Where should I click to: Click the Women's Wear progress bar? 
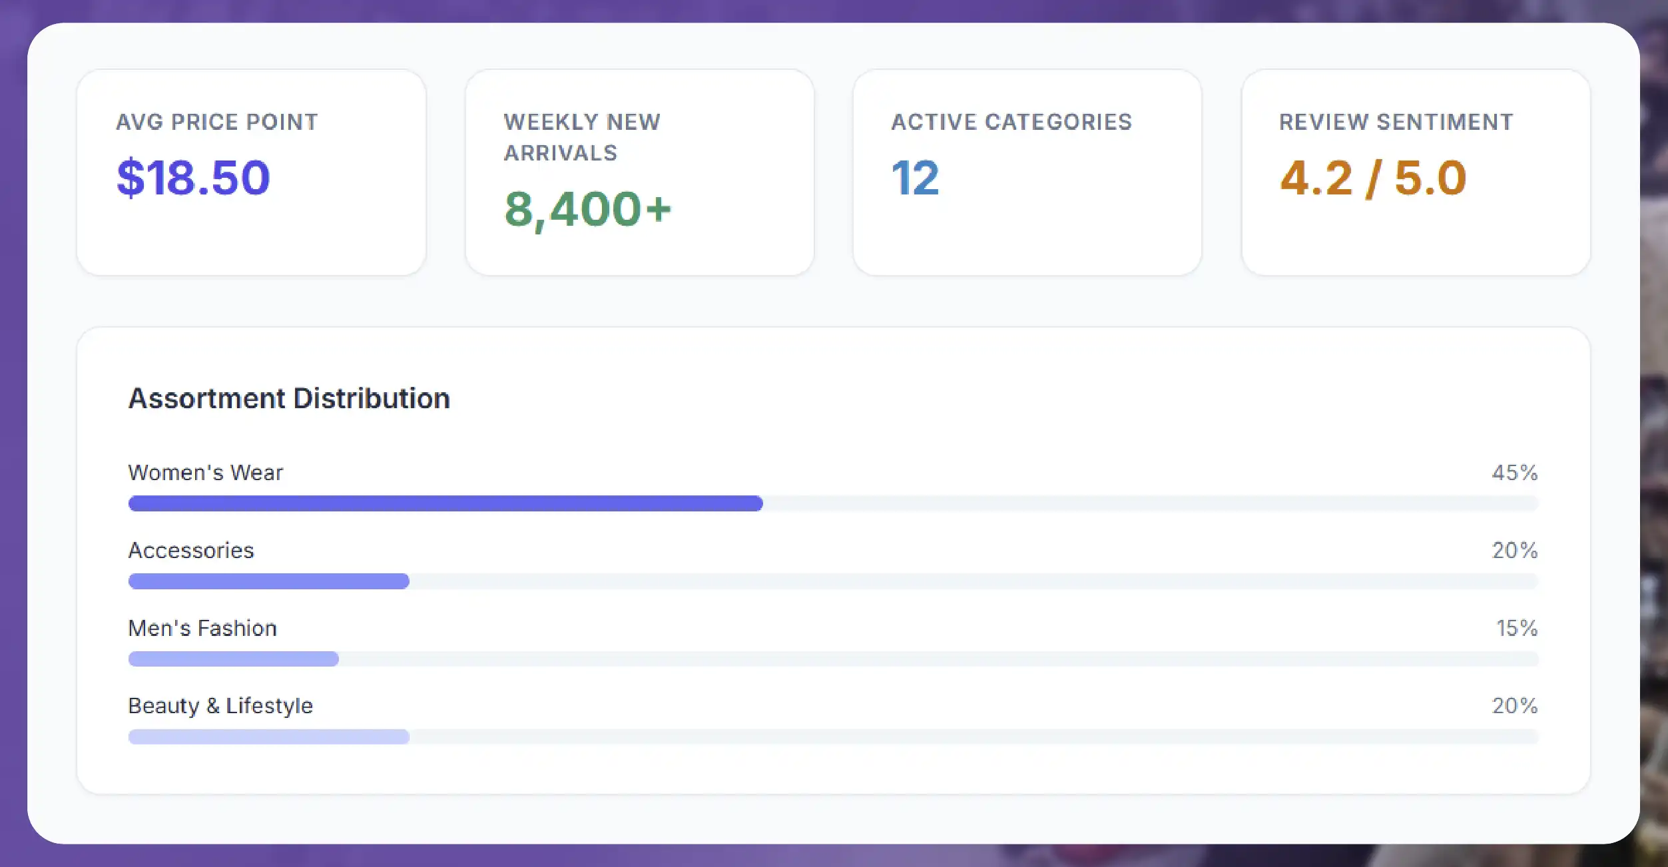(x=833, y=503)
